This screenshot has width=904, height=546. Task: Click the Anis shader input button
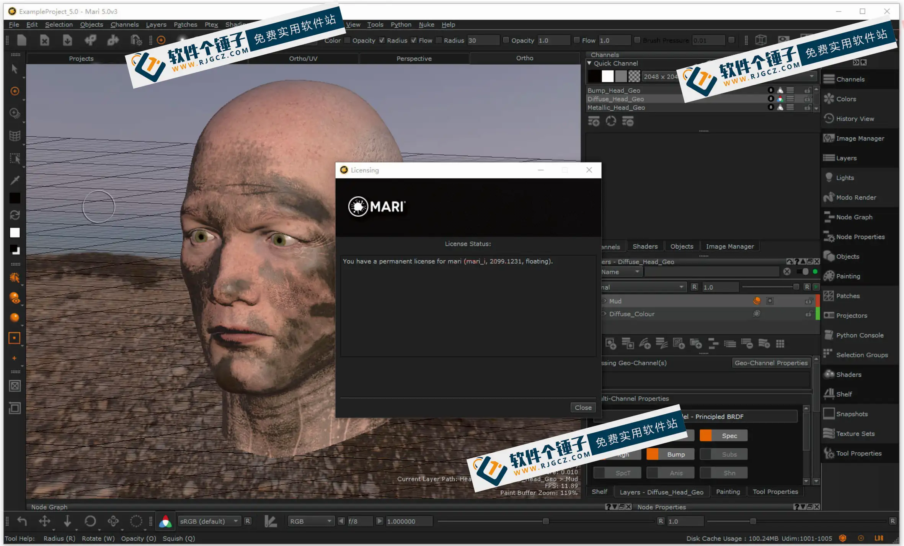pyautogui.click(x=670, y=473)
